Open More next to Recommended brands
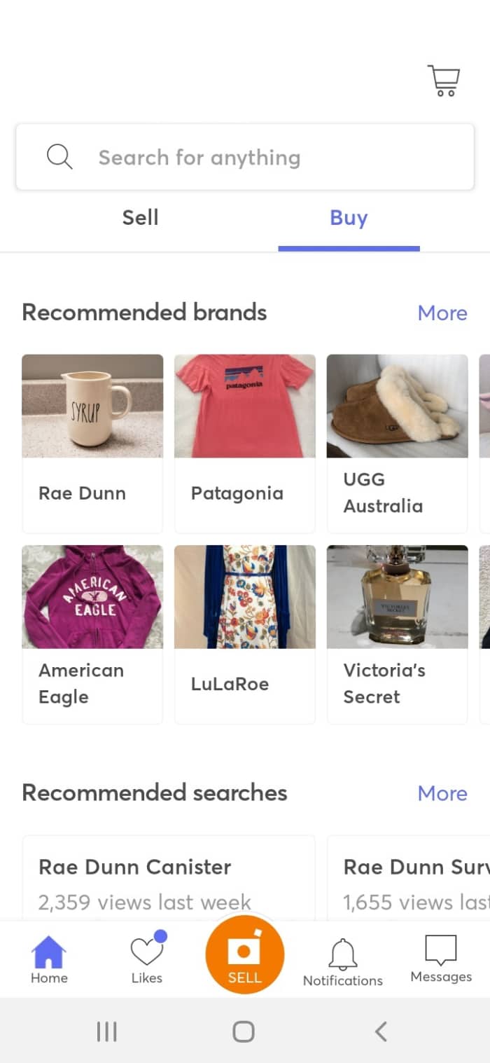This screenshot has height=1063, width=490. 442,313
